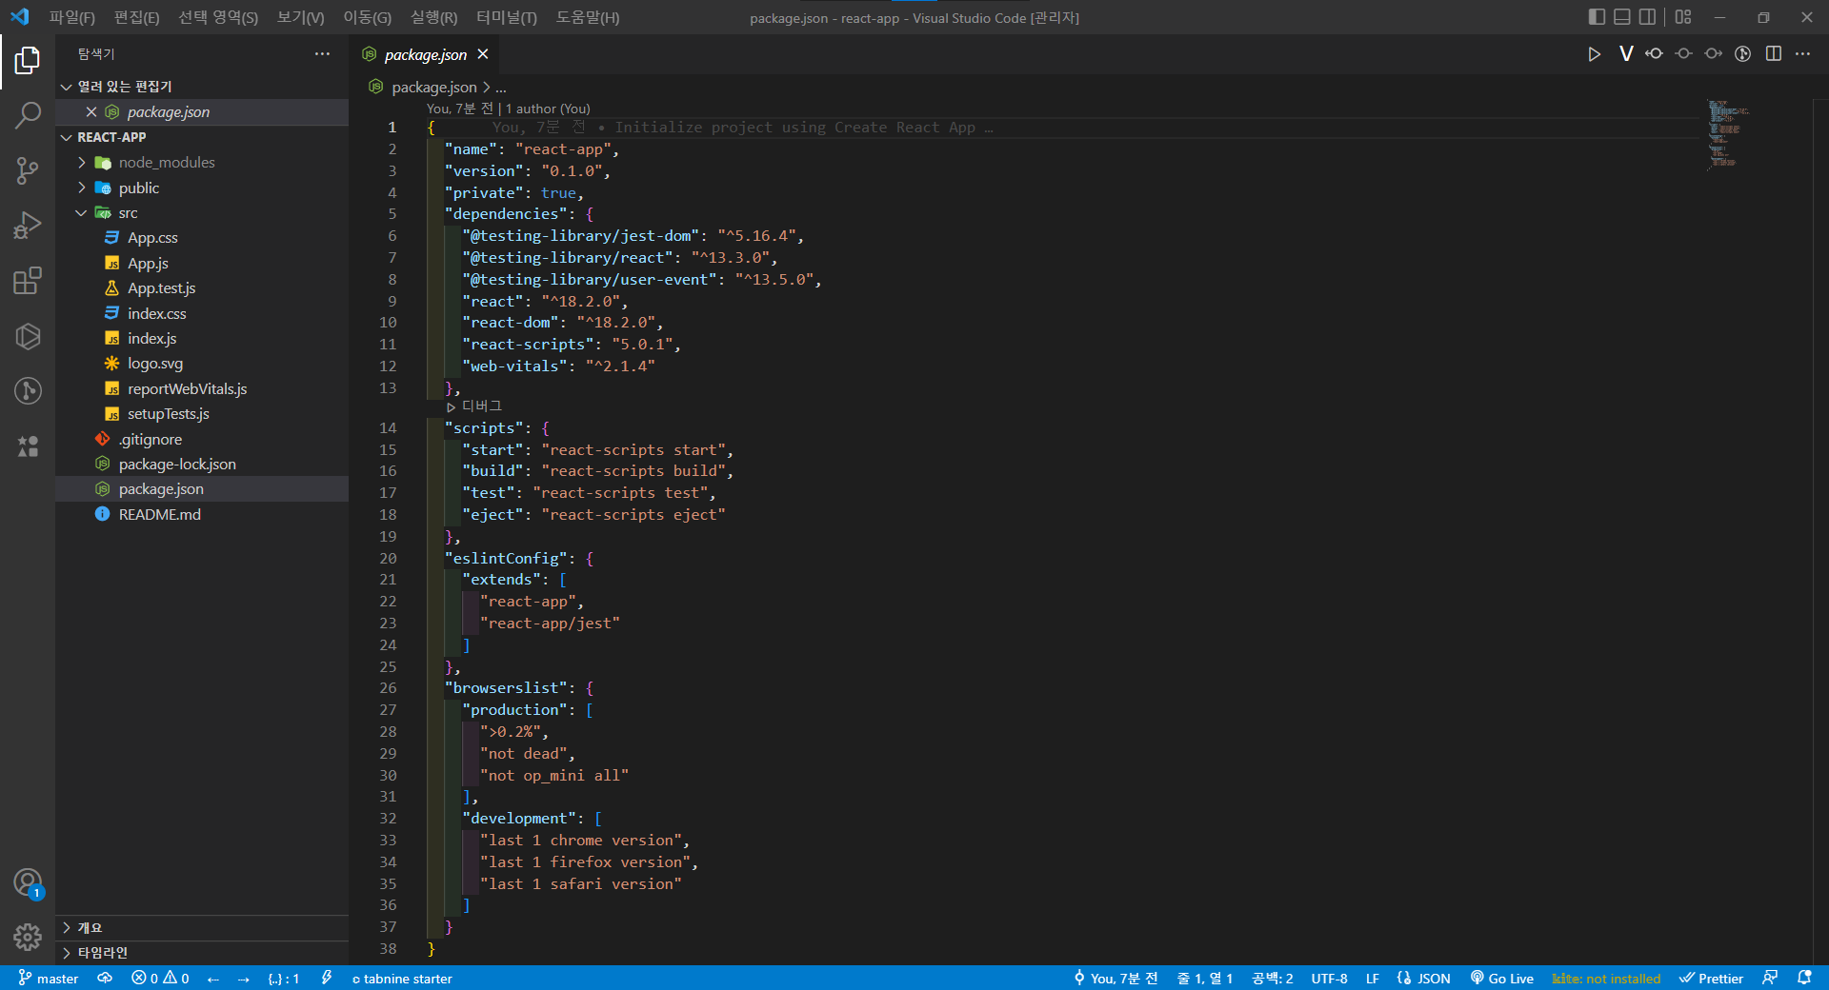The image size is (1829, 990).
Task: Open the 터미널(T) menu
Action: (507, 17)
